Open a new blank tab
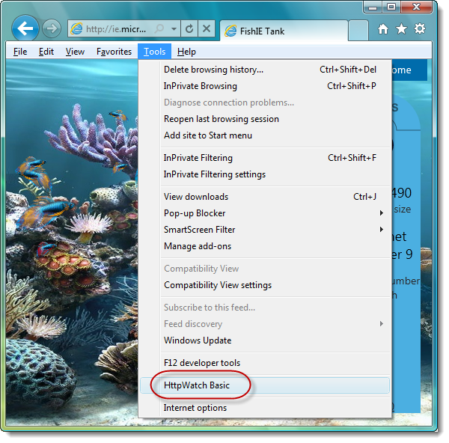 (x=358, y=31)
